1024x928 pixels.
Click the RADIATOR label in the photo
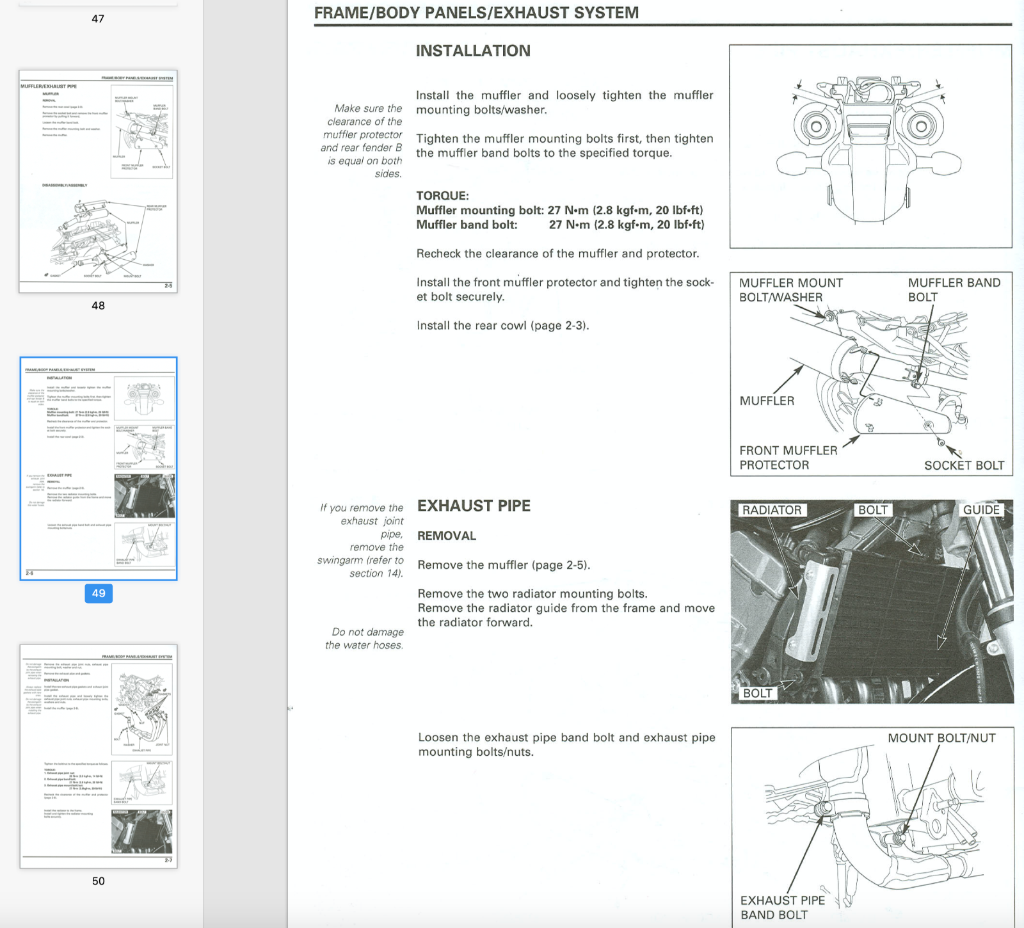tap(771, 510)
